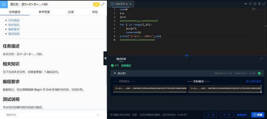This screenshot has width=267, height=119.
Task: Click code line 'sum=0'
Action: tap(124, 10)
